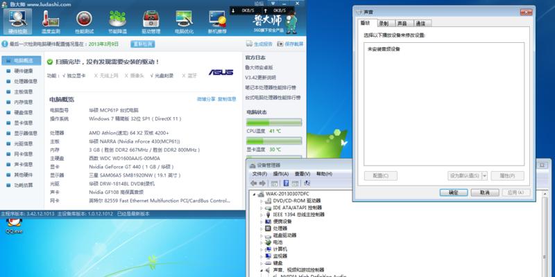
Task: Switch to 通信 tab in Sound dialog
Action: (421, 24)
